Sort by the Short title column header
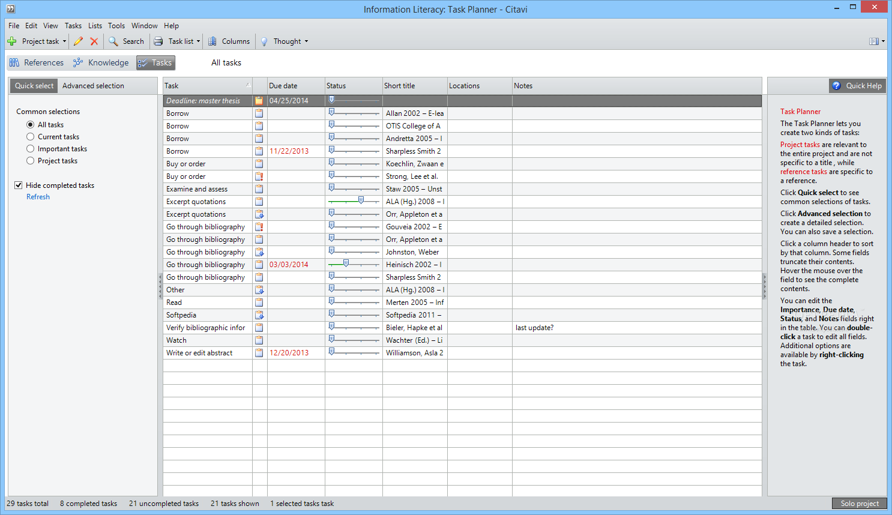 pos(415,86)
